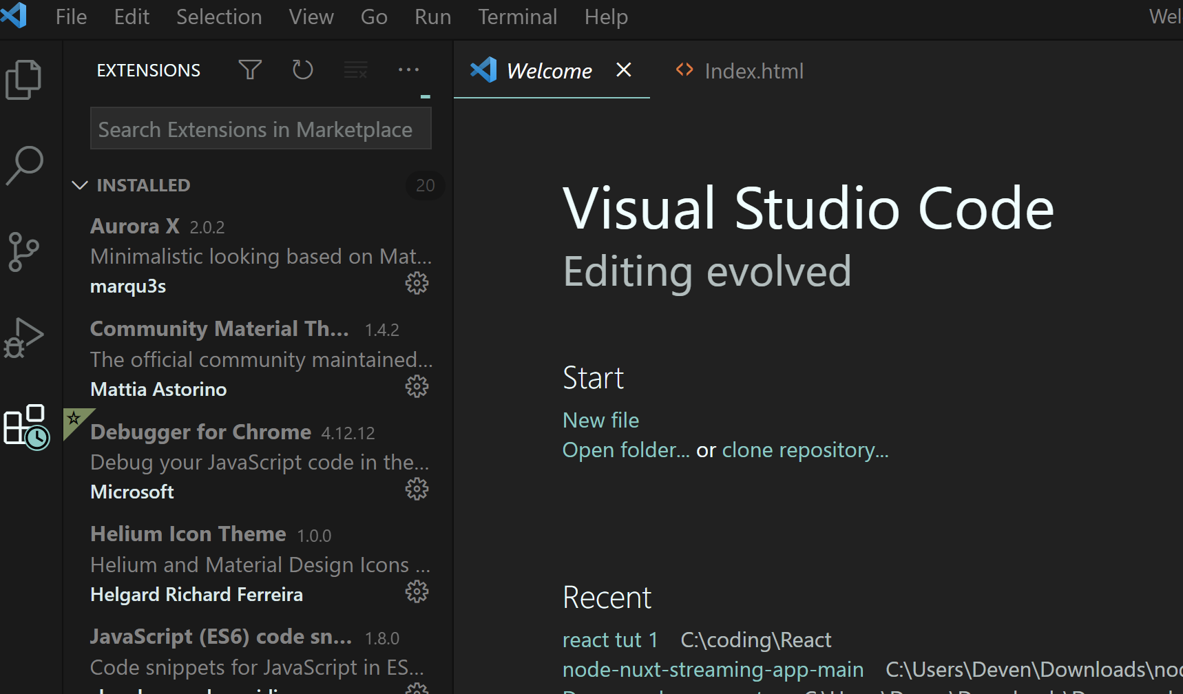
Task: Open recent project react tut 1
Action: [610, 640]
